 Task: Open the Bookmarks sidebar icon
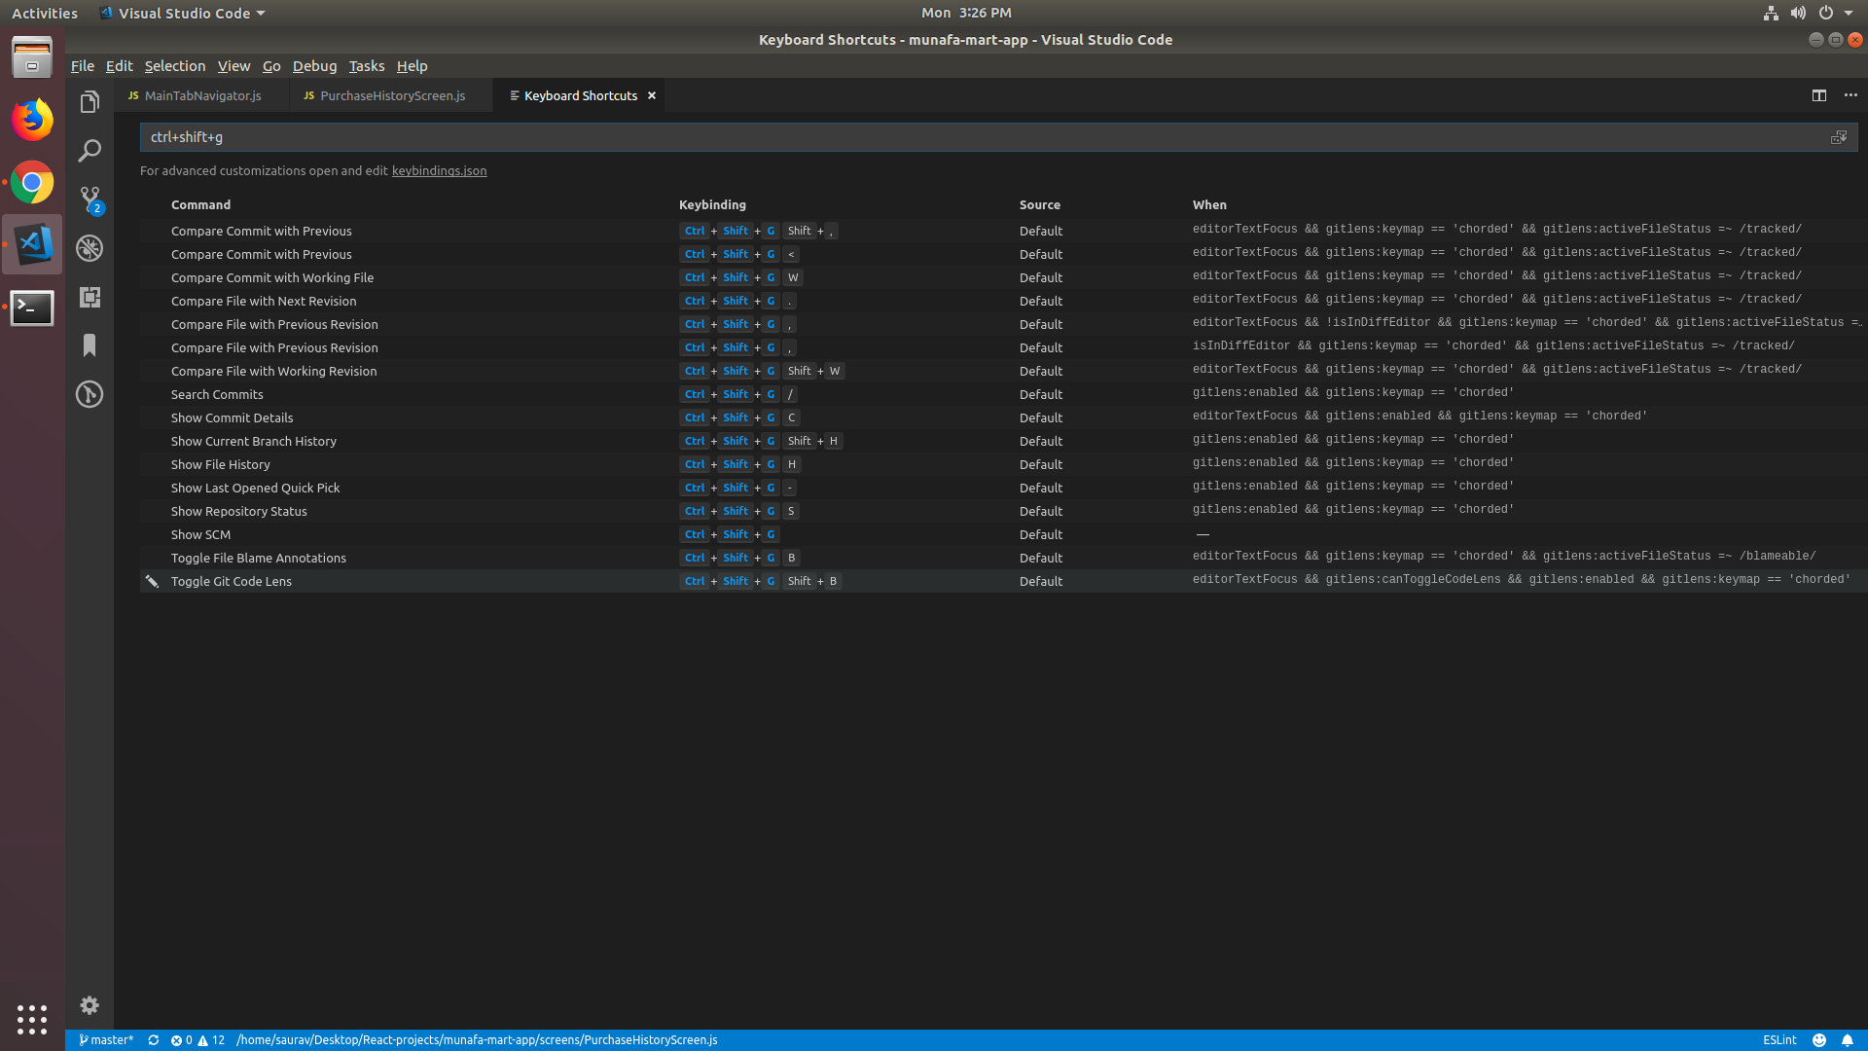pyautogui.click(x=90, y=345)
